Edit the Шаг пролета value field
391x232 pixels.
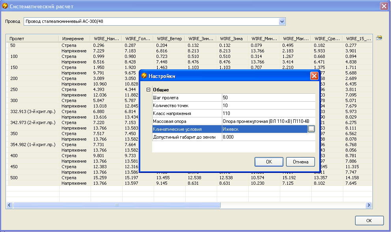(x=268, y=98)
